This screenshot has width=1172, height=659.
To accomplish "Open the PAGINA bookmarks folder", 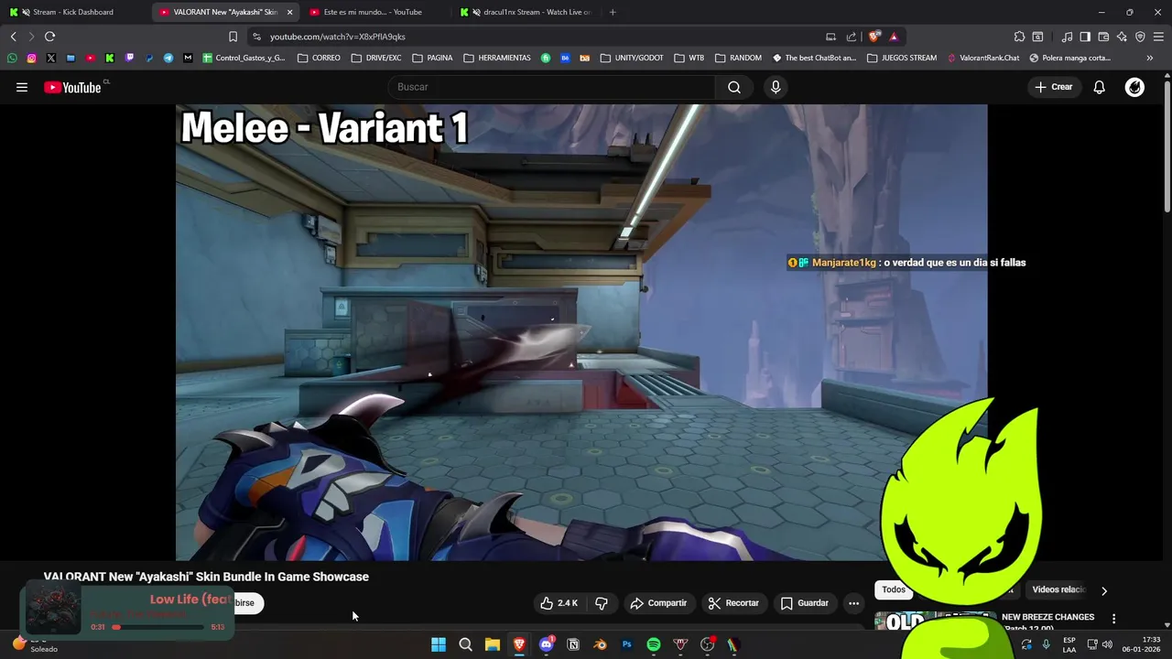I will point(432,58).
